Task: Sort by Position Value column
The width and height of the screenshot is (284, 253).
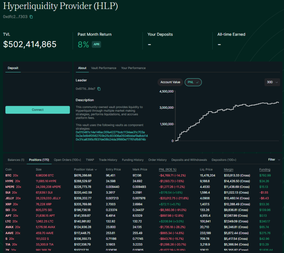Action: tap(85, 169)
